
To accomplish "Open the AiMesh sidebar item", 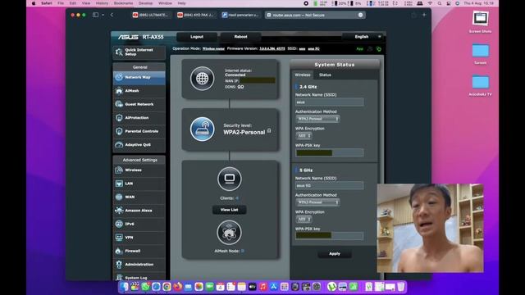I will [x=139, y=91].
